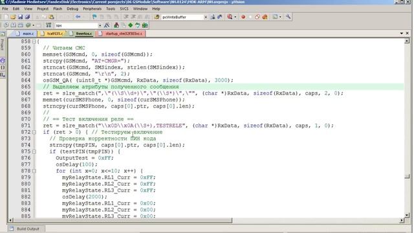The width and height of the screenshot is (414, 233).
Task: Click the Translate file icon
Action: pos(6,25)
